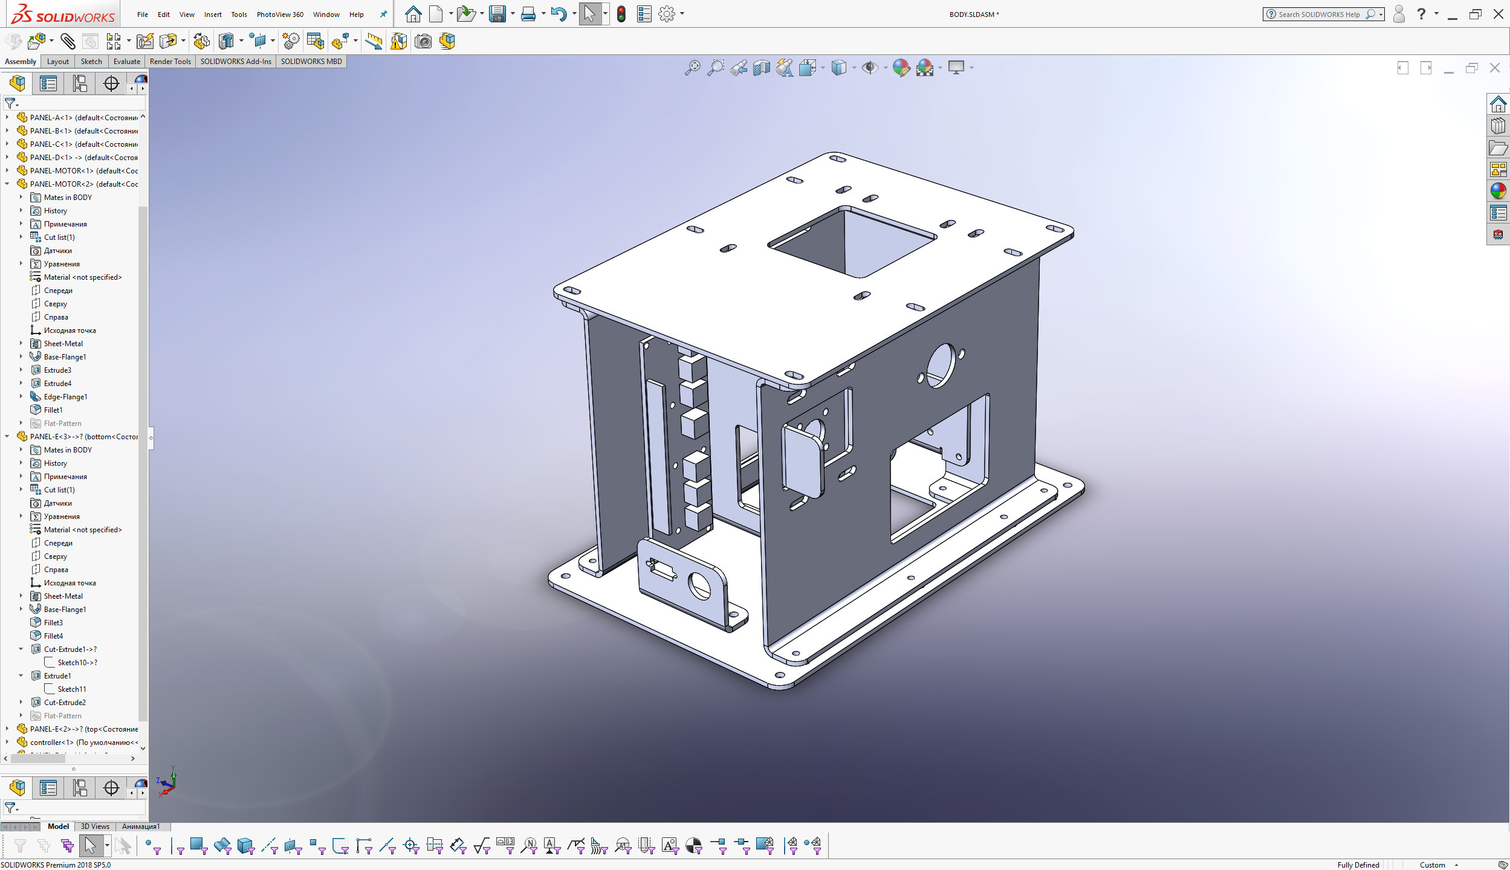1510x870 pixels.
Task: Click the Mate paperclip icon
Action: (x=68, y=41)
